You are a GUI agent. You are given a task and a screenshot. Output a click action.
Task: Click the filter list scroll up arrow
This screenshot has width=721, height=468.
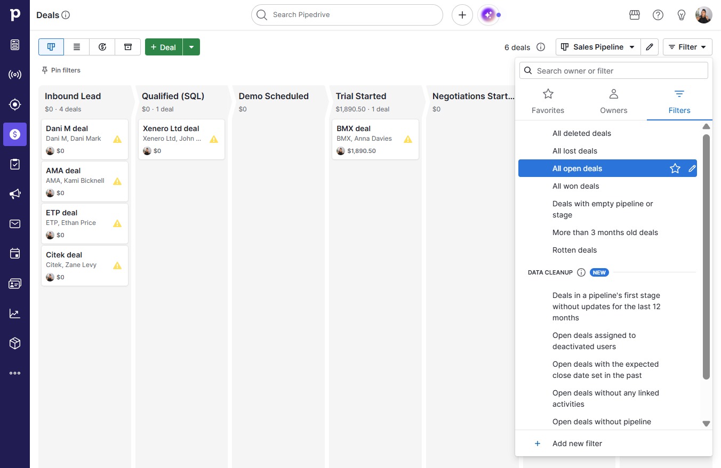706,127
